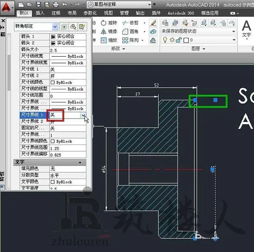Click the Match Layer icon

tap(185, 23)
